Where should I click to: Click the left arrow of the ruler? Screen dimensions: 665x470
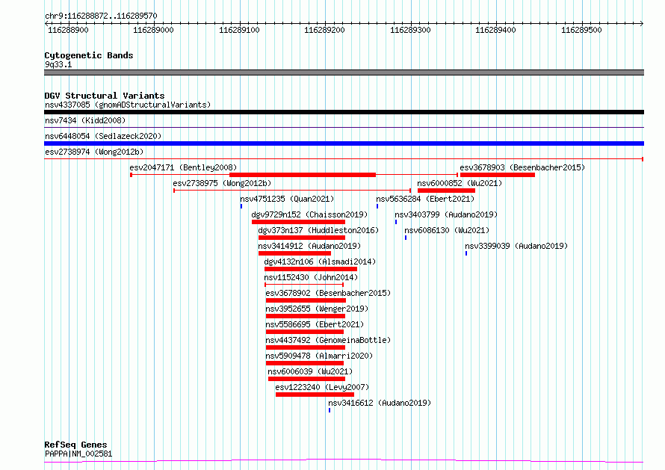coord(46,23)
